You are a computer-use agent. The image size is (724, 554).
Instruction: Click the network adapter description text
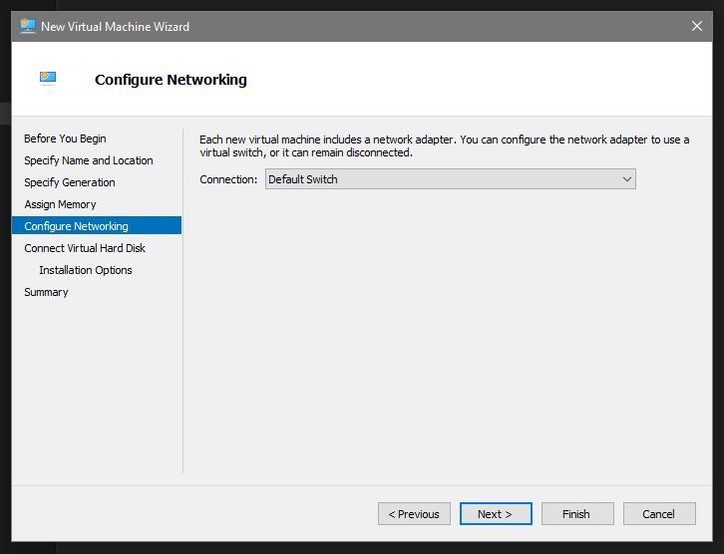(444, 146)
